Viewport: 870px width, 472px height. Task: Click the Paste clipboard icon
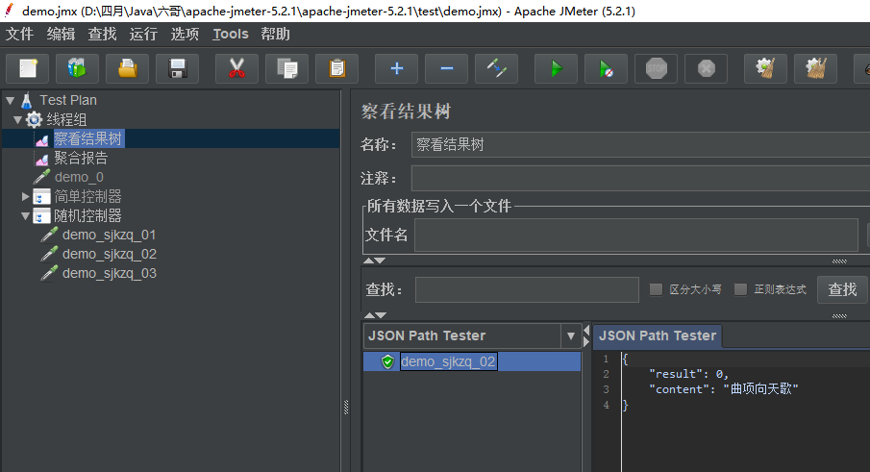tap(336, 69)
